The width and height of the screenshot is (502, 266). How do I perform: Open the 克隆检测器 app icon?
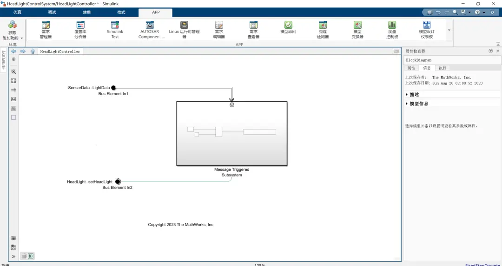[323, 30]
